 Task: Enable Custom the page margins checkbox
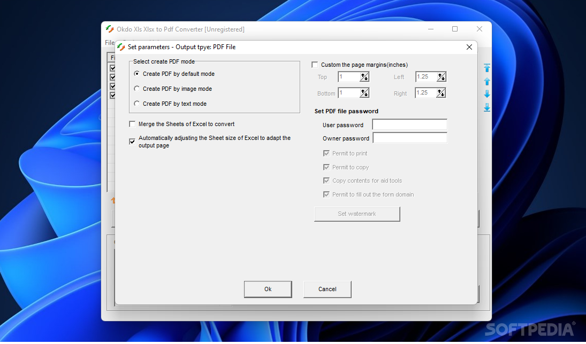tap(315, 65)
